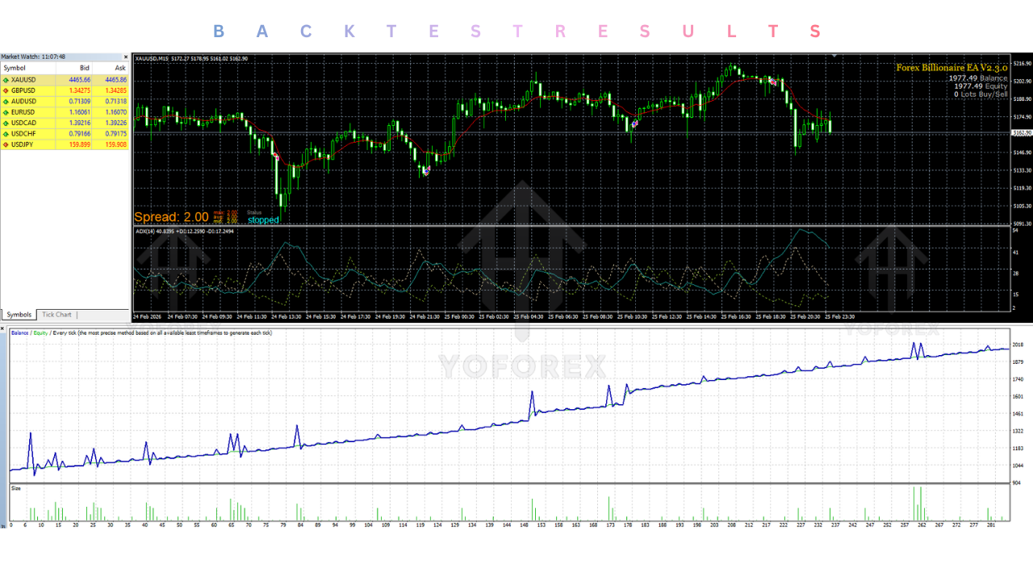Viewport: 1033px width, 581px height.
Task: Click the green arrow icon beside AUDUSD
Action: tap(6, 102)
